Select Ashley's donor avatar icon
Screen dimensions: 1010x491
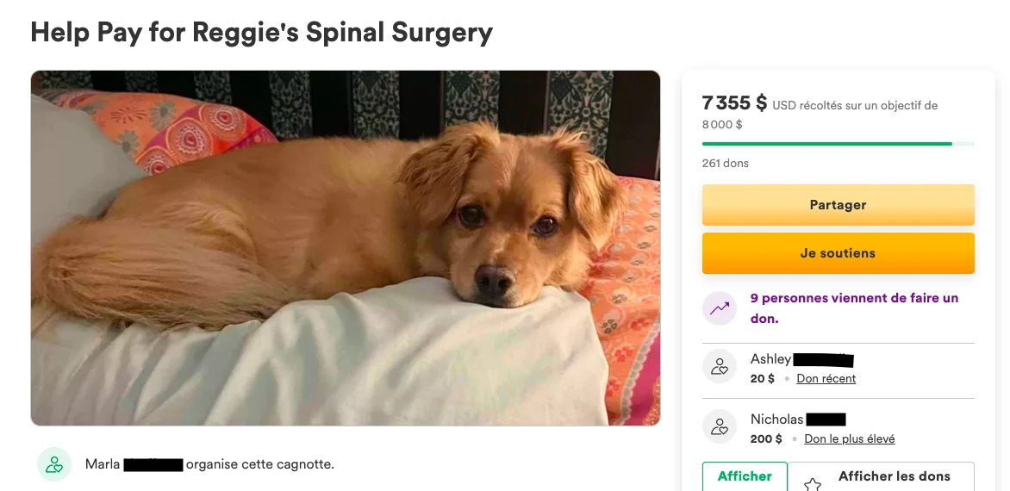tap(720, 368)
